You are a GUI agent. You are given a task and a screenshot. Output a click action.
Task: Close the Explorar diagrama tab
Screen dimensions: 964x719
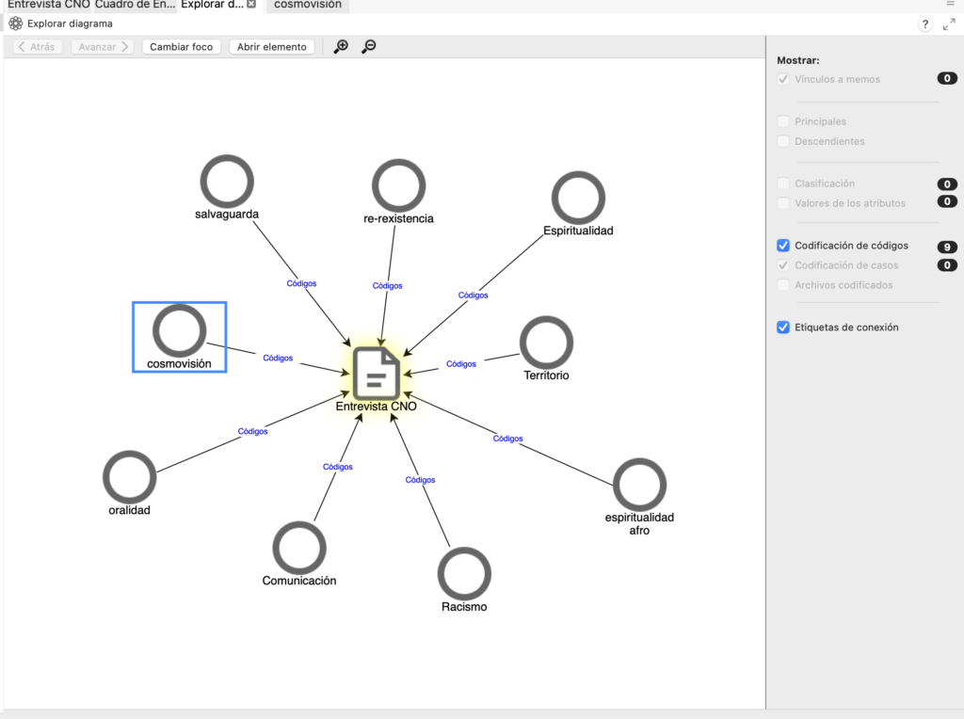[x=251, y=5]
